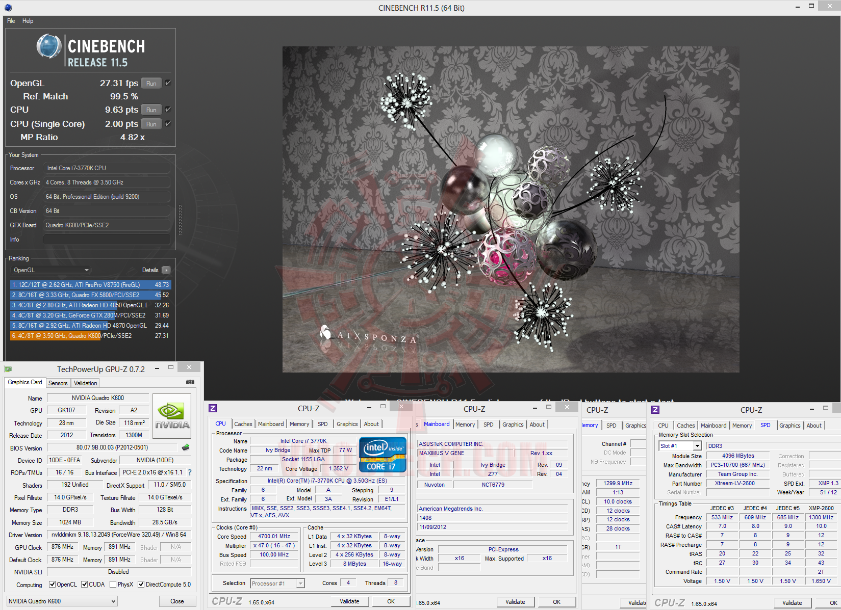The height and width of the screenshot is (610, 841).
Task: Open the Slot #1 memory slot dropdown
Action: click(680, 446)
